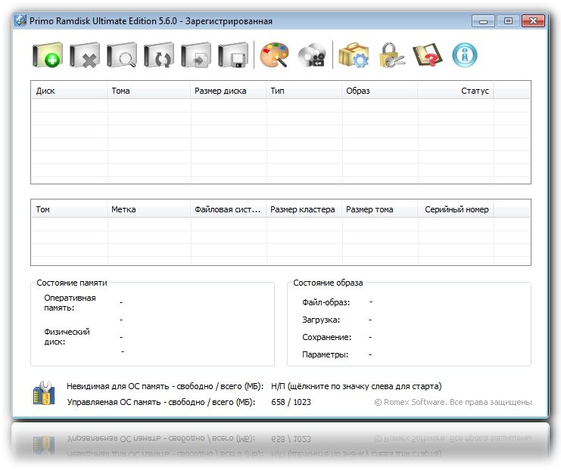Click the save image floppy disk icon
This screenshot has width=561, height=470.
(232, 56)
